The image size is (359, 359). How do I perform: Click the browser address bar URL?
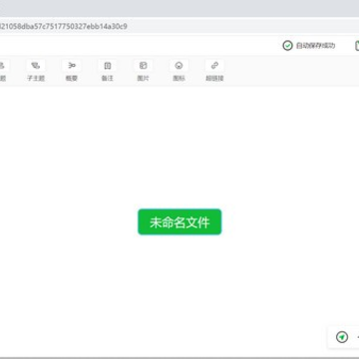pyautogui.click(x=63, y=26)
